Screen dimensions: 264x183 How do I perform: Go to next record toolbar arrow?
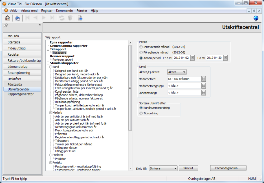coord(44,18)
